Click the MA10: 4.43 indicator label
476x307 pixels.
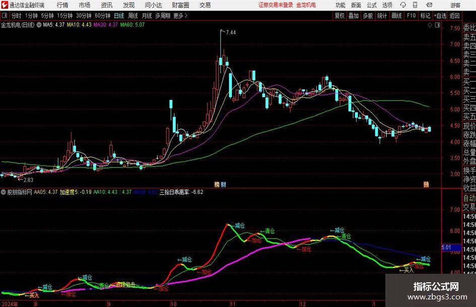(79, 25)
